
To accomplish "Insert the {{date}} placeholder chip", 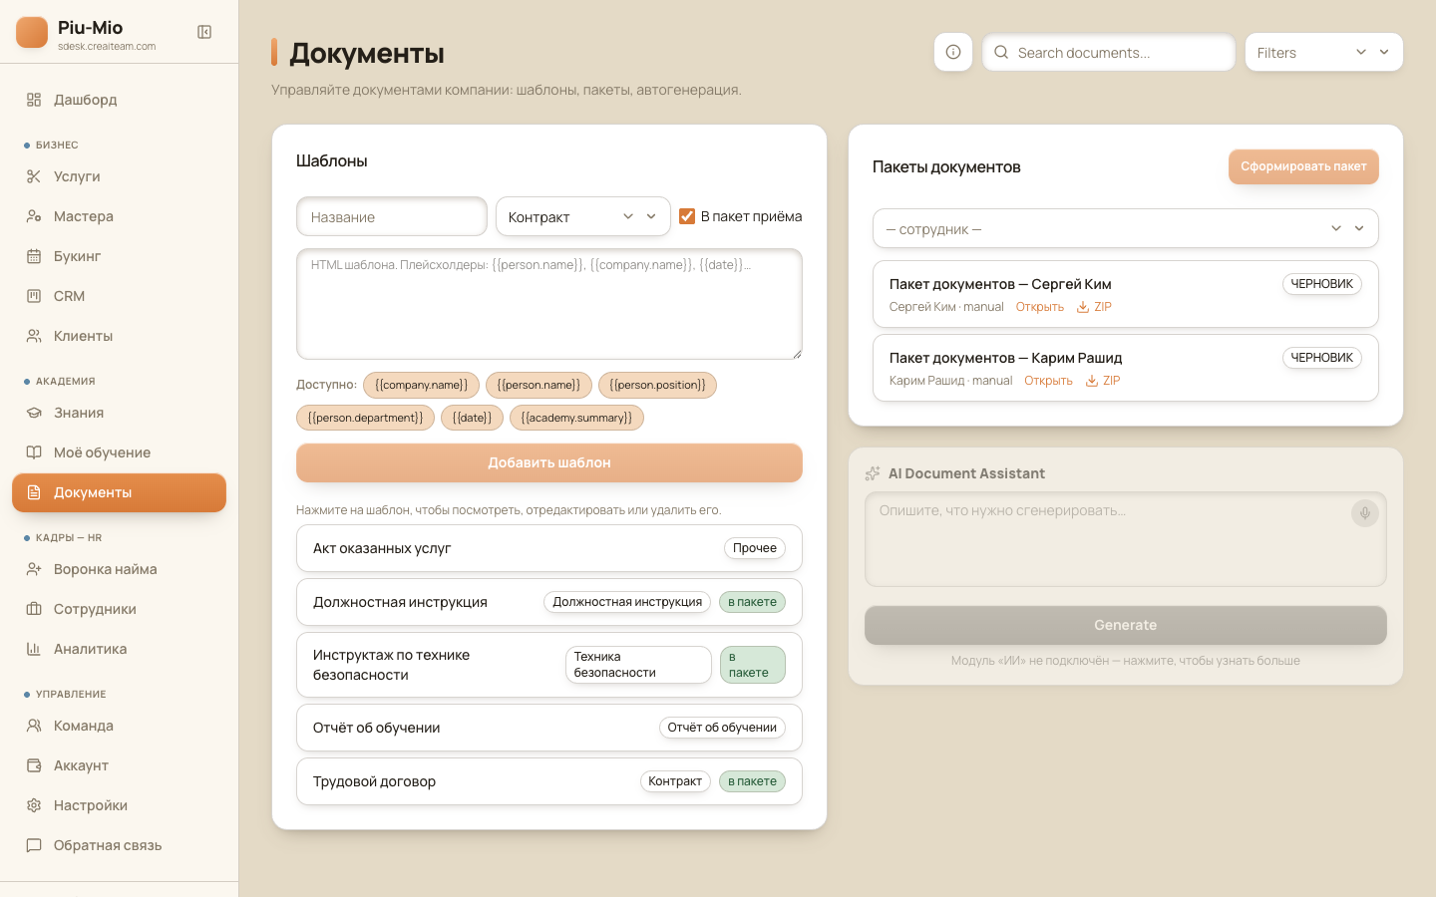I will coord(472,418).
